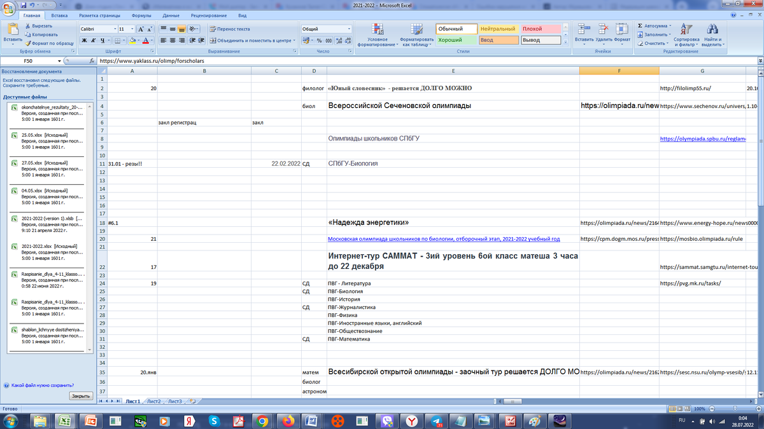Click the zoom slider in the status bar
This screenshot has width=764, height=429.
[x=734, y=409]
